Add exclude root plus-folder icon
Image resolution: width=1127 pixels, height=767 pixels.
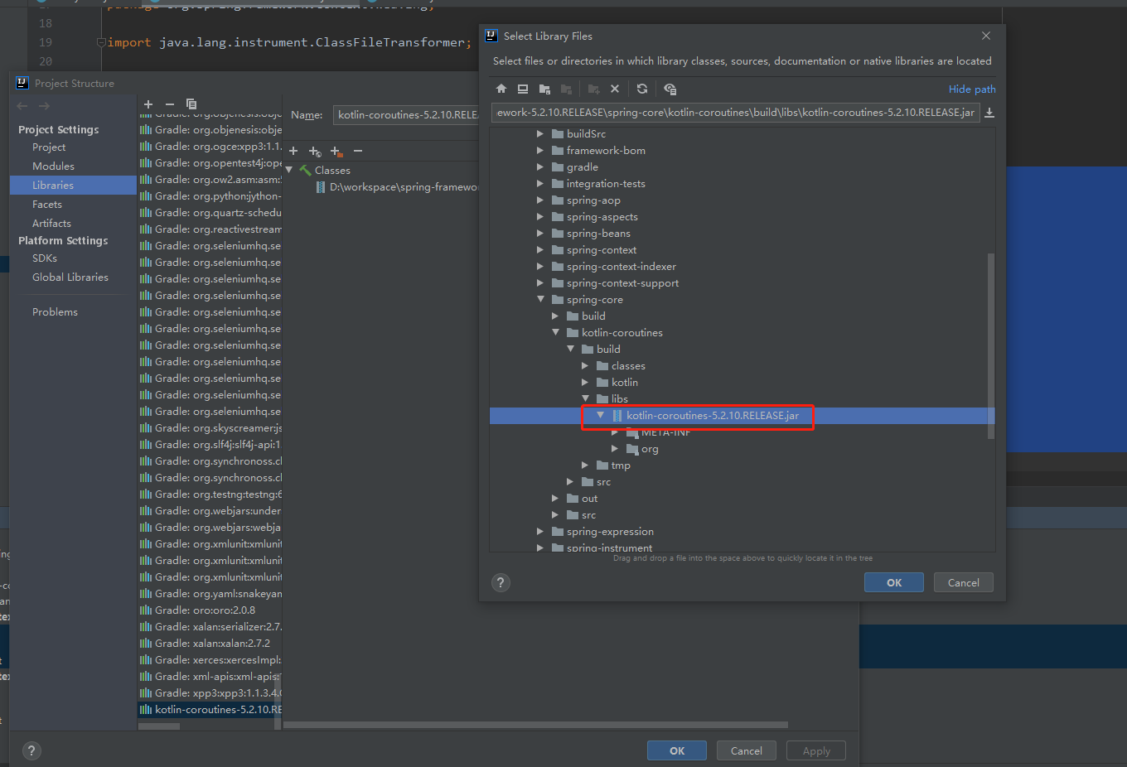pos(336,151)
